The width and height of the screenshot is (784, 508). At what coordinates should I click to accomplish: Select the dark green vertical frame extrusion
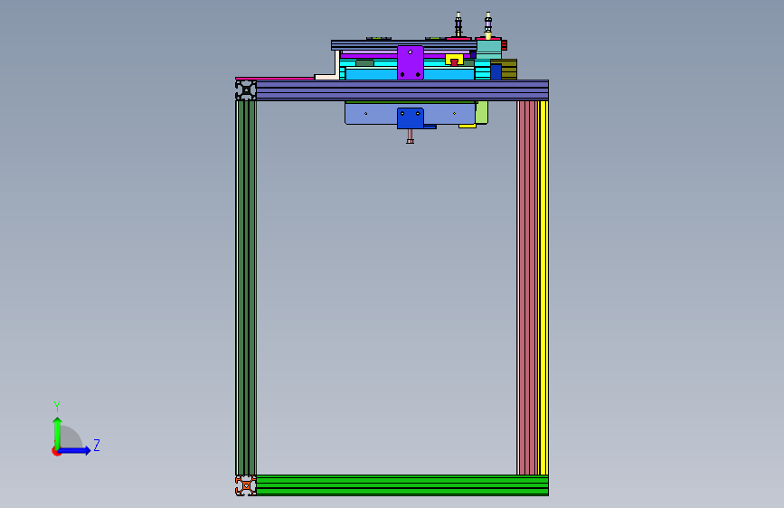[x=246, y=287]
